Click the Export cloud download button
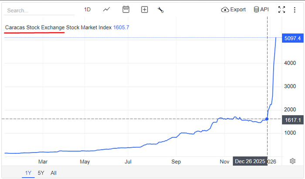 click(234, 10)
